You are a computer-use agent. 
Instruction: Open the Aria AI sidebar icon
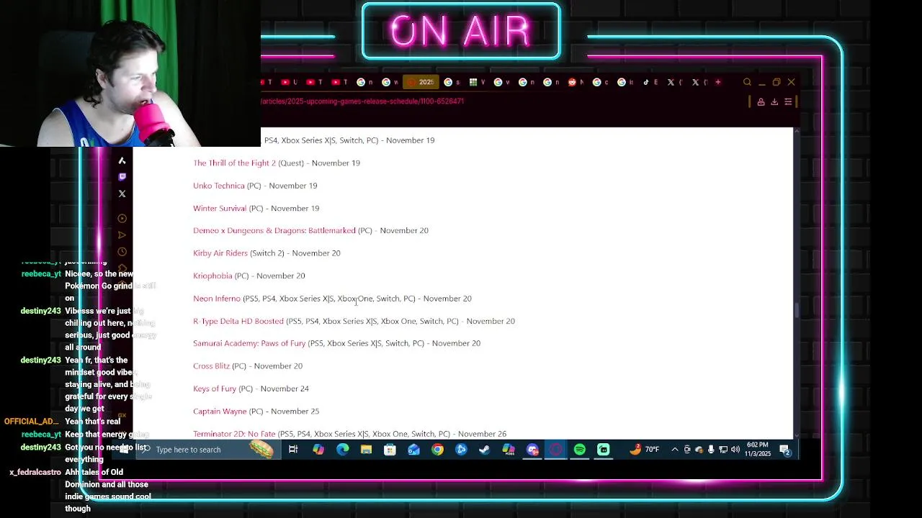pyautogui.click(x=122, y=160)
